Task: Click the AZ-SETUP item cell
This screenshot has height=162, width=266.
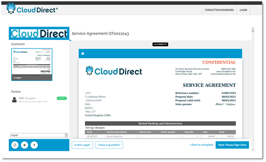Action: click(92, 136)
